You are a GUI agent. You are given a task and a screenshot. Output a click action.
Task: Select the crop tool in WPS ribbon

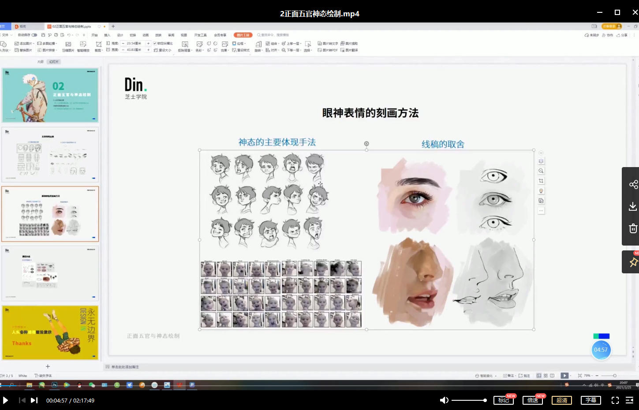[x=98, y=45]
